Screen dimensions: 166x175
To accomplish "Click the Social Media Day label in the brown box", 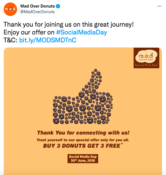I will pos(83,156).
